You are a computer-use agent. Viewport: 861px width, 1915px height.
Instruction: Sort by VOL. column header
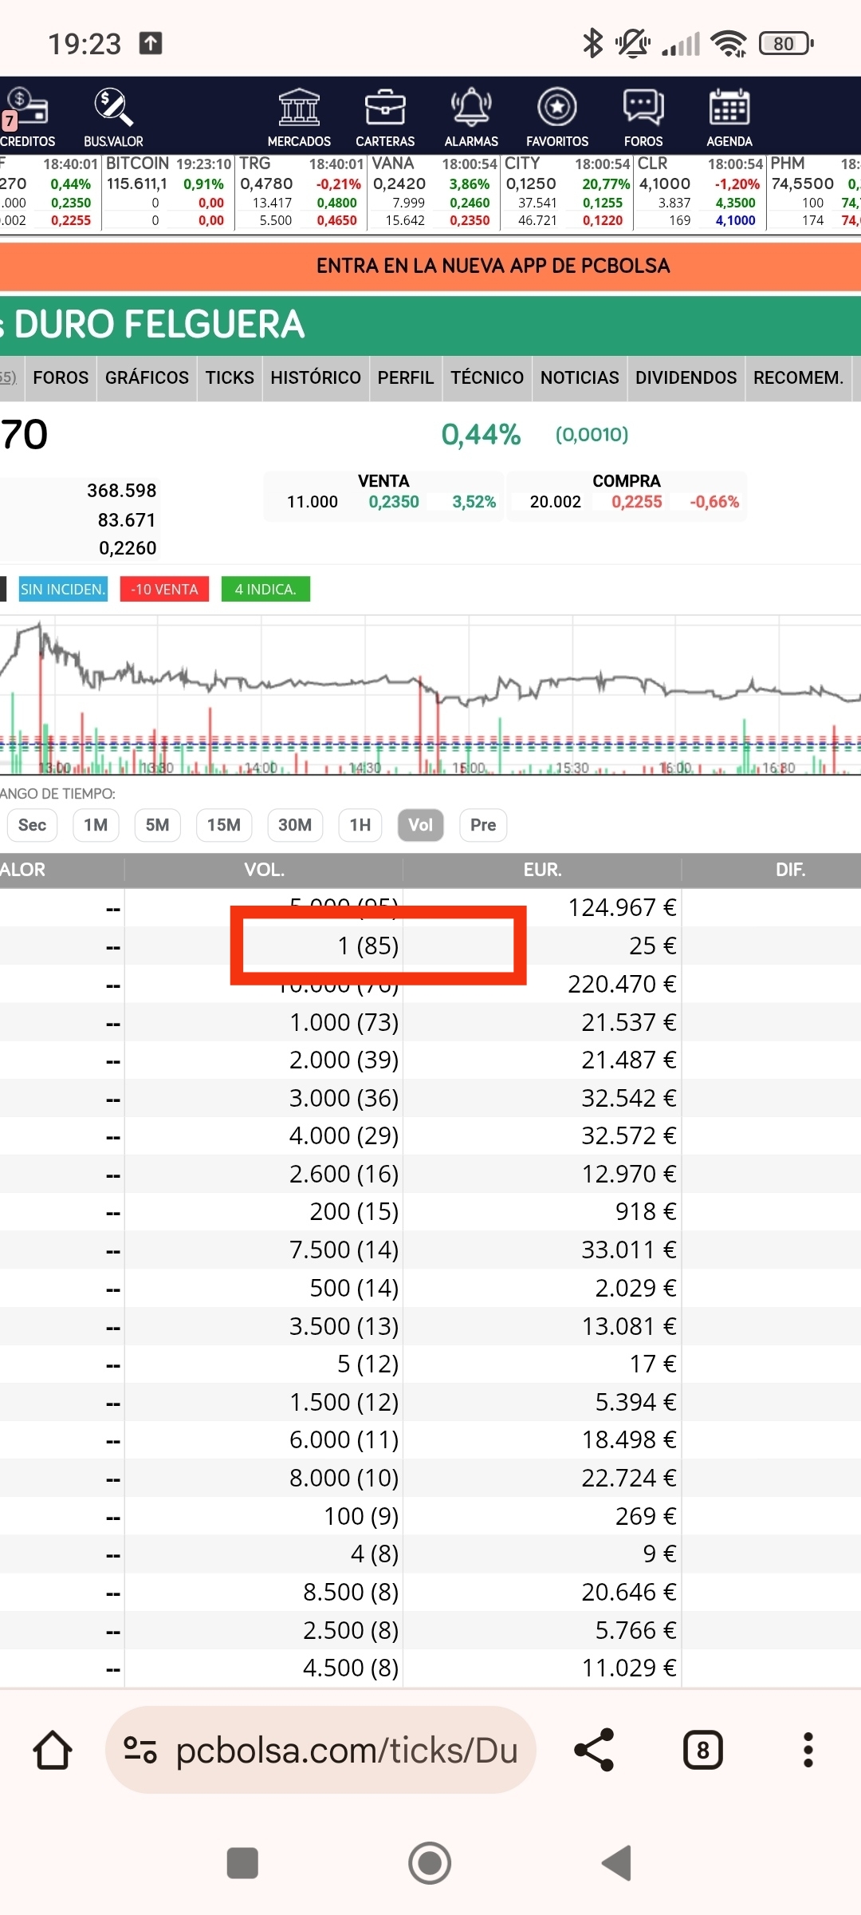tap(264, 870)
